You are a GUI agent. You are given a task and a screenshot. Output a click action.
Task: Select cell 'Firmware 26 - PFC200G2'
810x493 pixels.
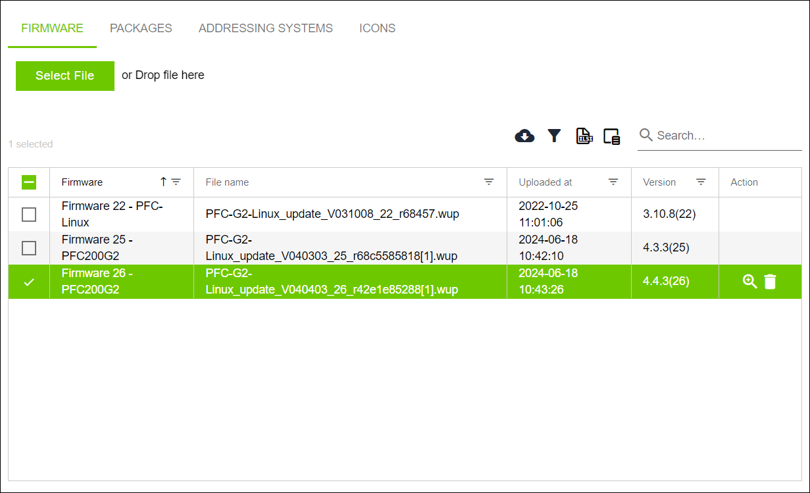pos(121,282)
